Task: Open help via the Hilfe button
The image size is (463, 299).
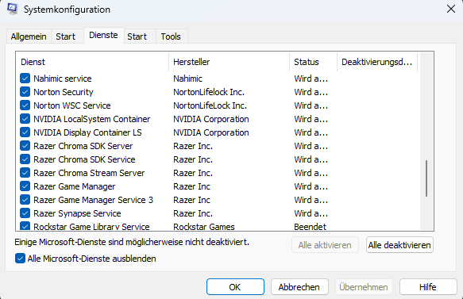Action: 428,286
